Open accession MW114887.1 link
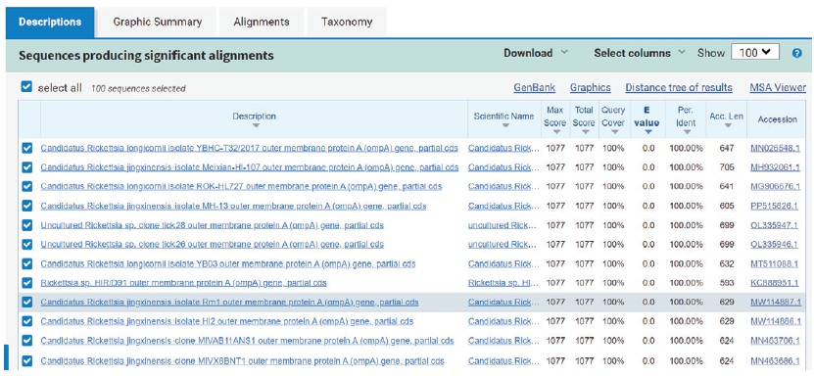The width and height of the screenshot is (814, 376). (x=775, y=302)
